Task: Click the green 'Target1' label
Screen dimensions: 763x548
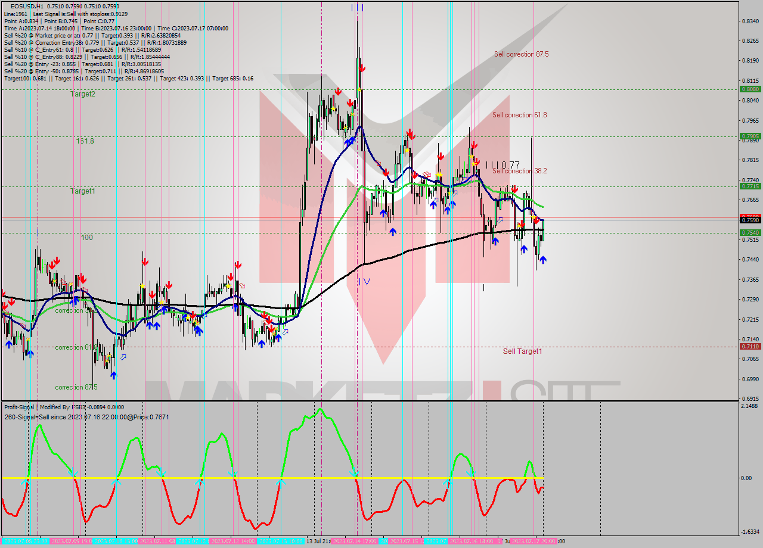Action: point(83,191)
